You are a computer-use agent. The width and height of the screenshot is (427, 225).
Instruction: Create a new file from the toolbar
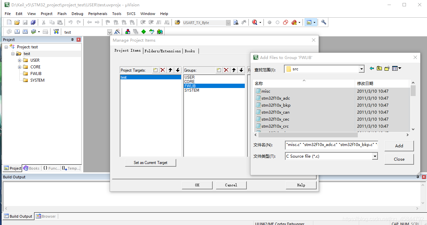[x=9, y=22]
